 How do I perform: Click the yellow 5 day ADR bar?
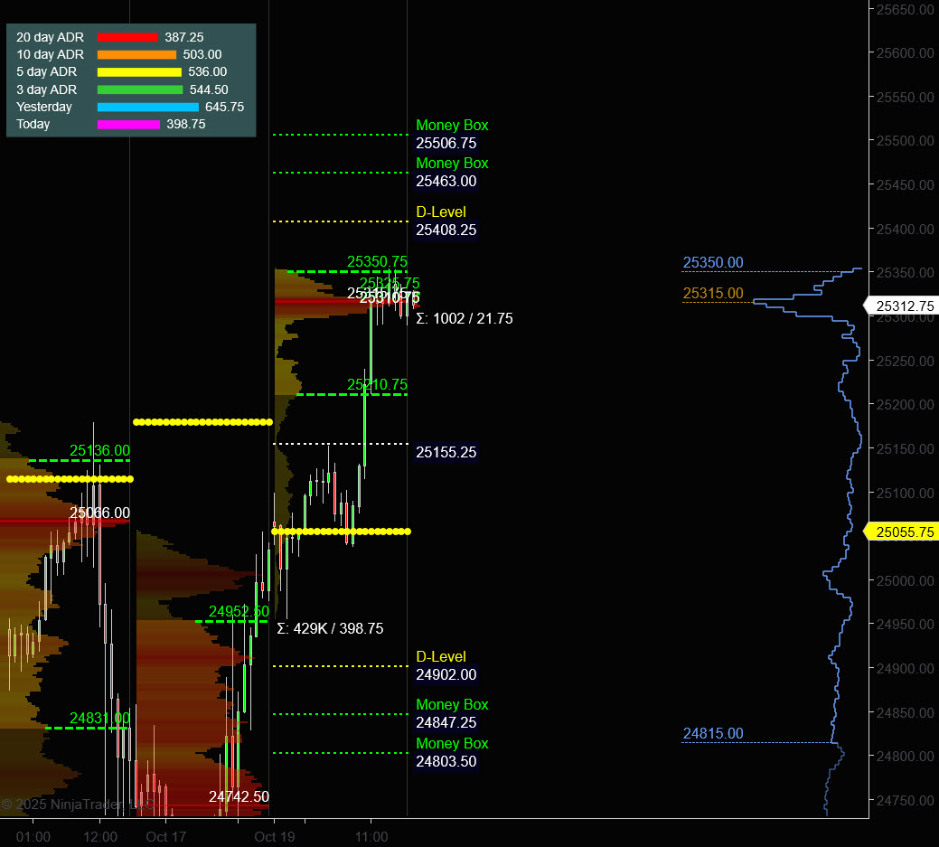tap(139, 71)
